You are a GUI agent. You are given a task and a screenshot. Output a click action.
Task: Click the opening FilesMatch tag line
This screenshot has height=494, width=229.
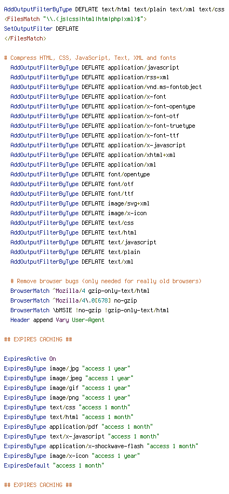pyautogui.click(x=75, y=19)
